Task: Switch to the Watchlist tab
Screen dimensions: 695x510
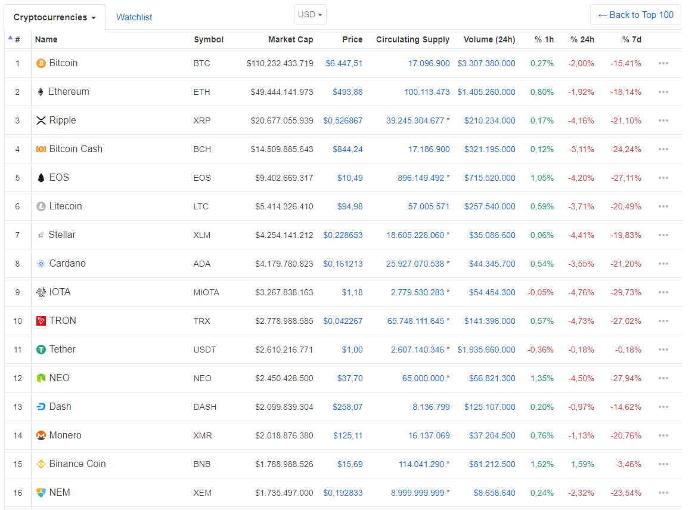Action: [x=134, y=17]
